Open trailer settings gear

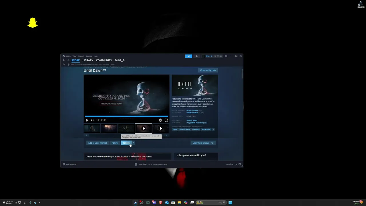(x=160, y=120)
